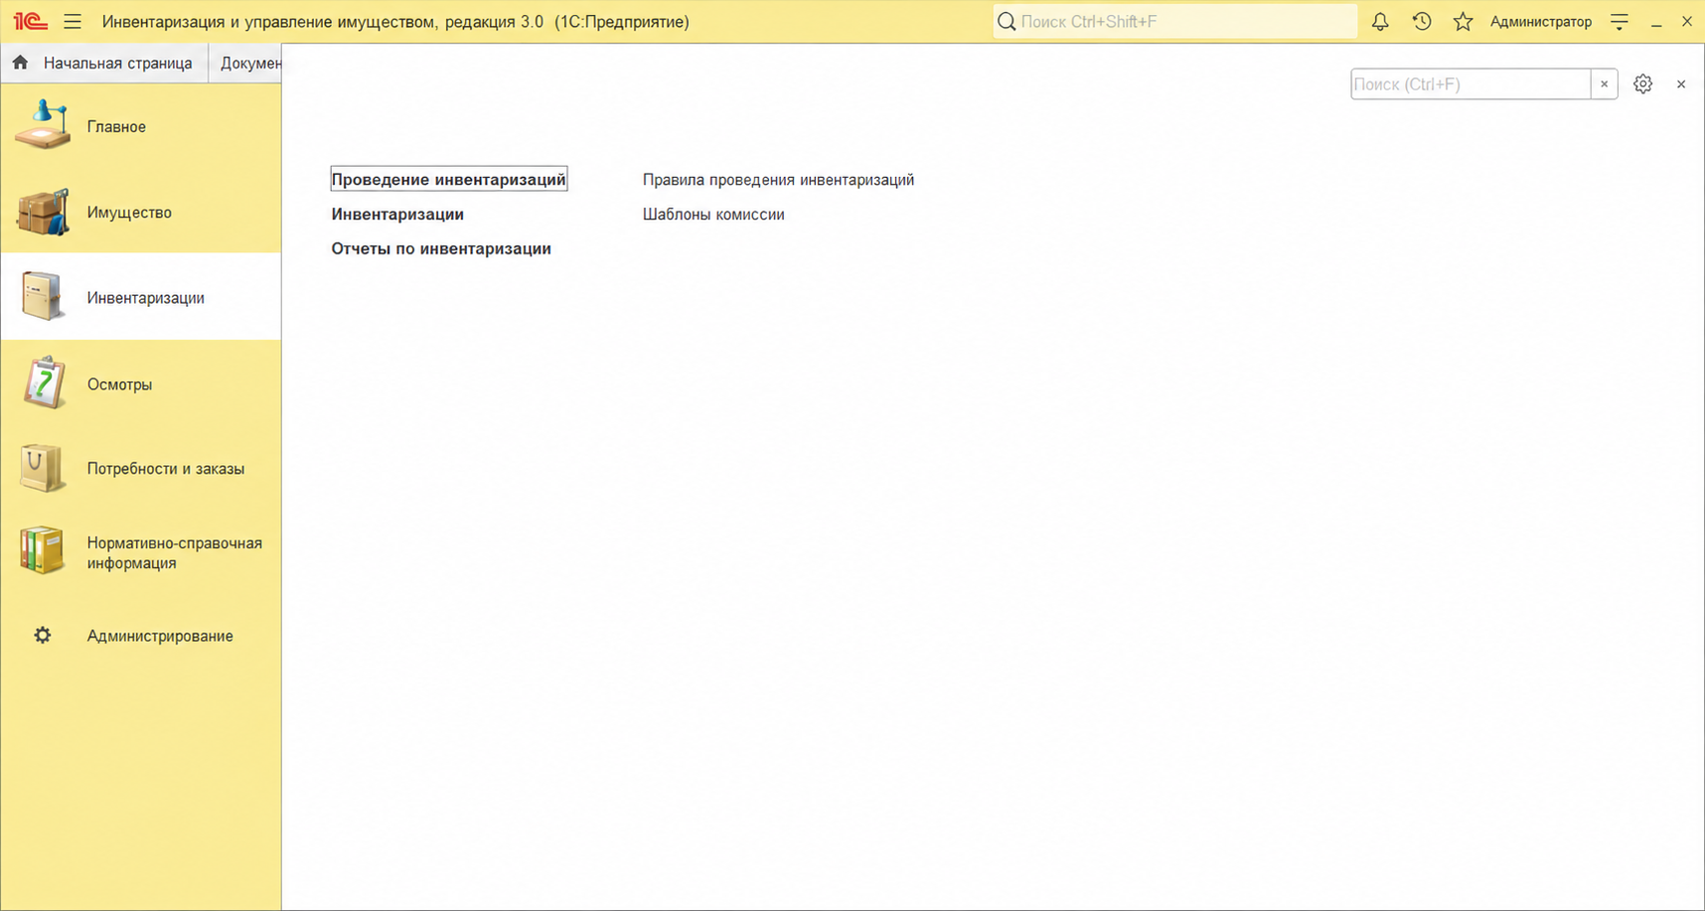The width and height of the screenshot is (1705, 911).
Task: Click the Нормативно-справочная информация folders icon
Action: (x=42, y=550)
